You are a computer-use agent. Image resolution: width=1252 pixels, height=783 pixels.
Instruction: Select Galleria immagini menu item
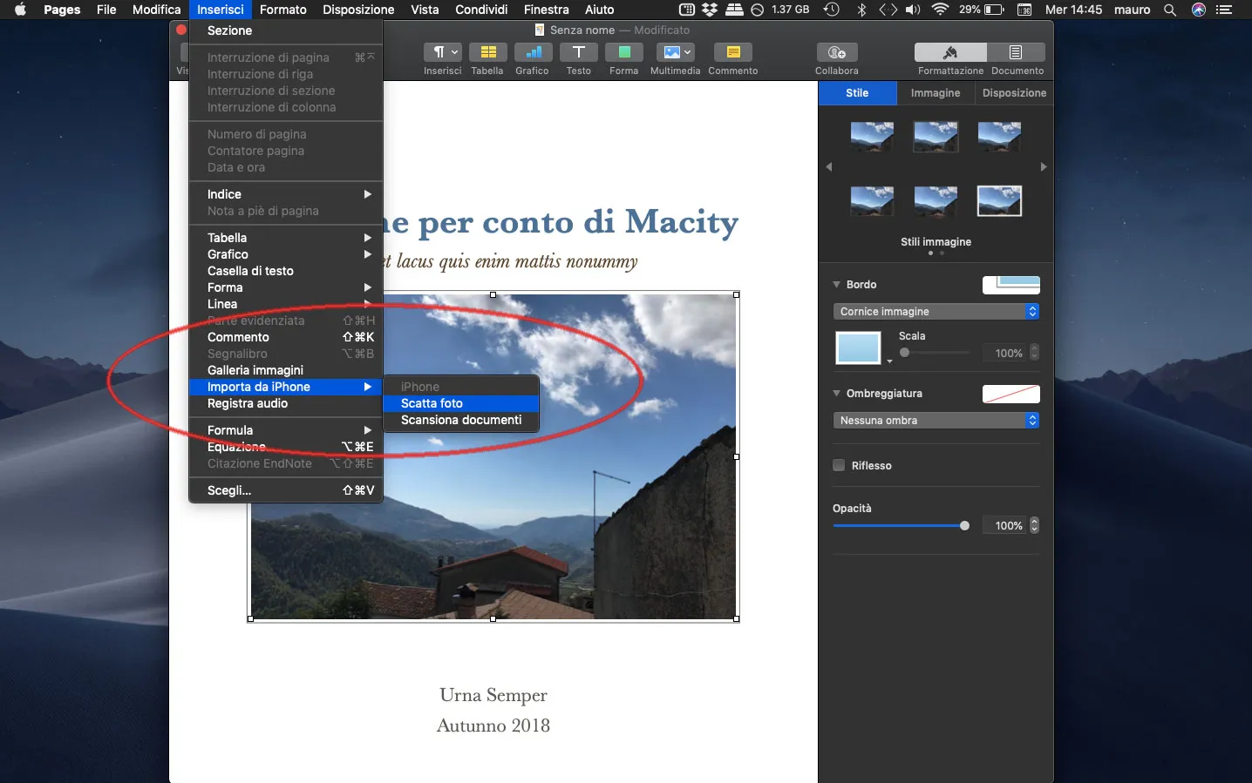point(286,370)
